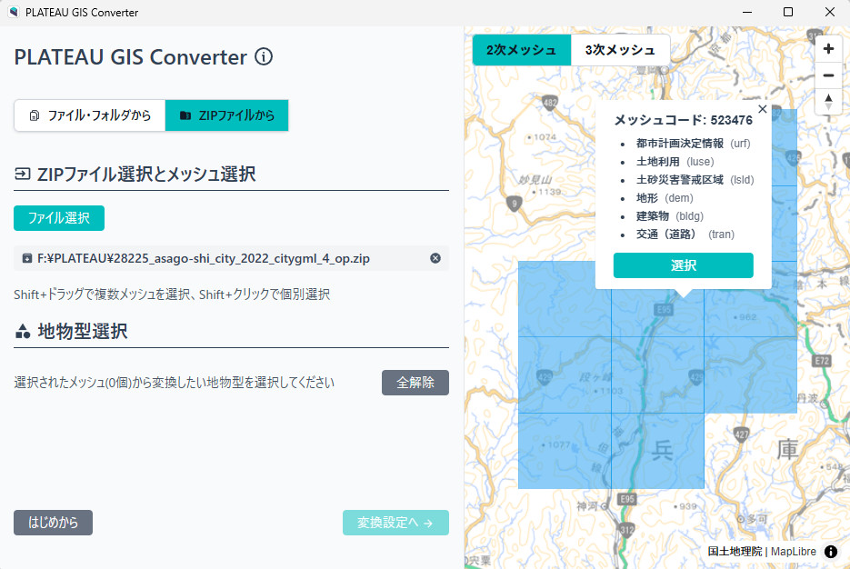Select ZIPファイルから input mode

click(x=226, y=115)
